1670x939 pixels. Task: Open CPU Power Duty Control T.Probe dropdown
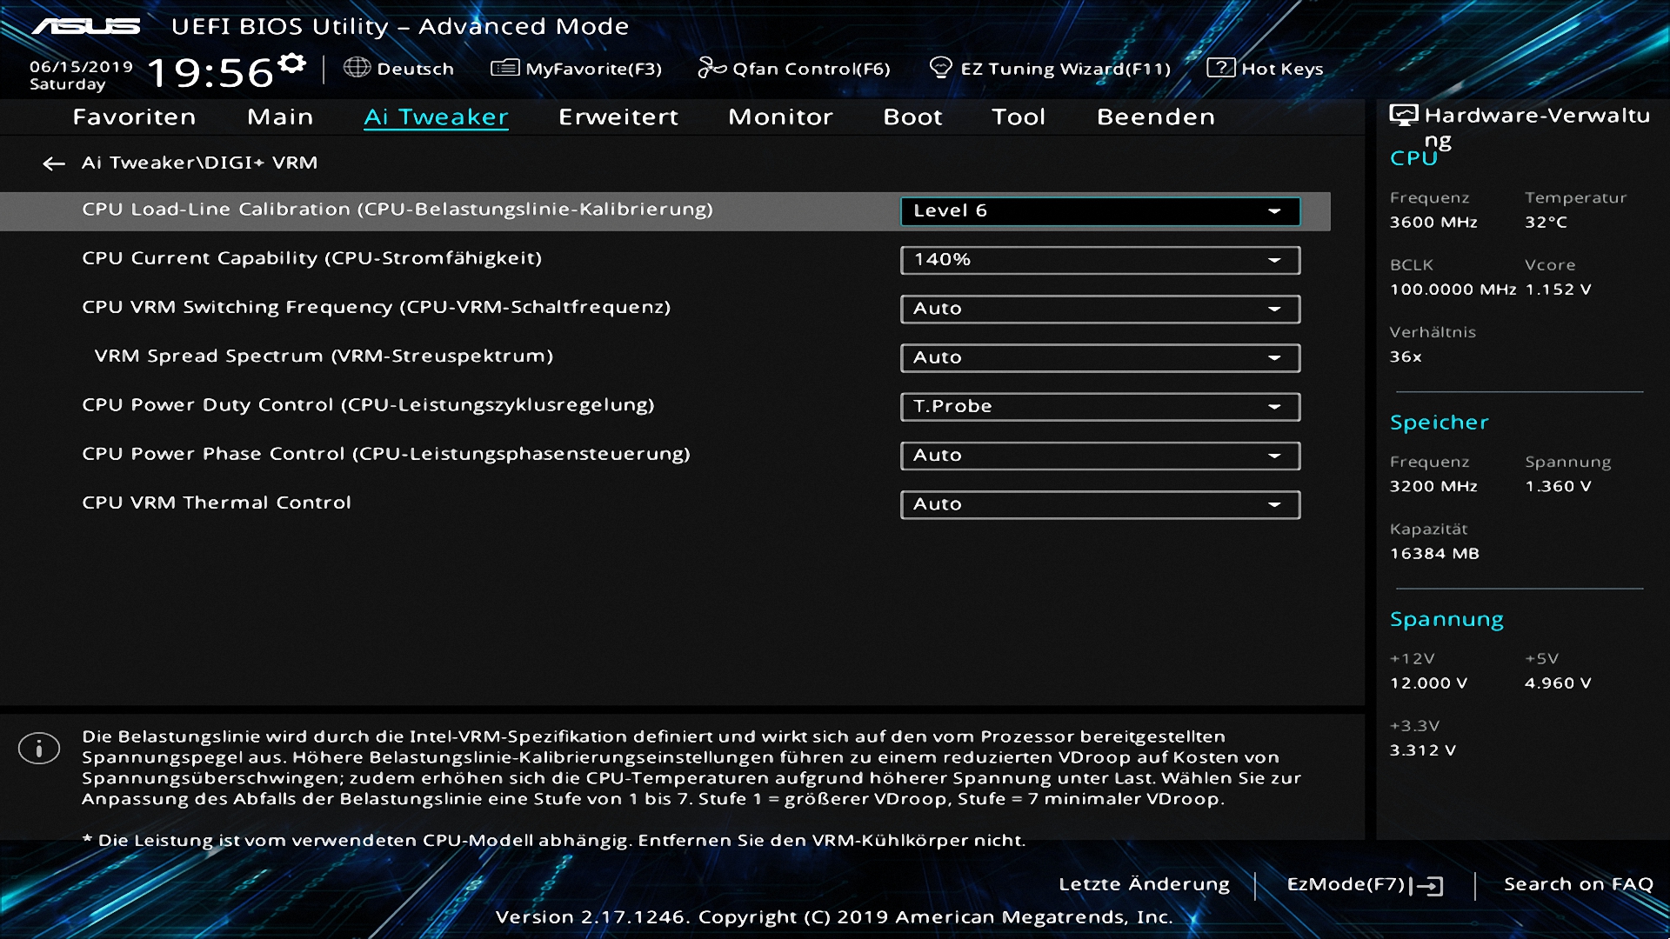[1099, 407]
